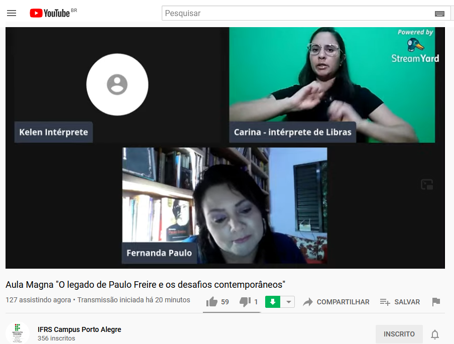Image resolution: width=454 pixels, height=344 pixels.
Task: Open the virtual keyboard in search box
Action: pyautogui.click(x=439, y=14)
